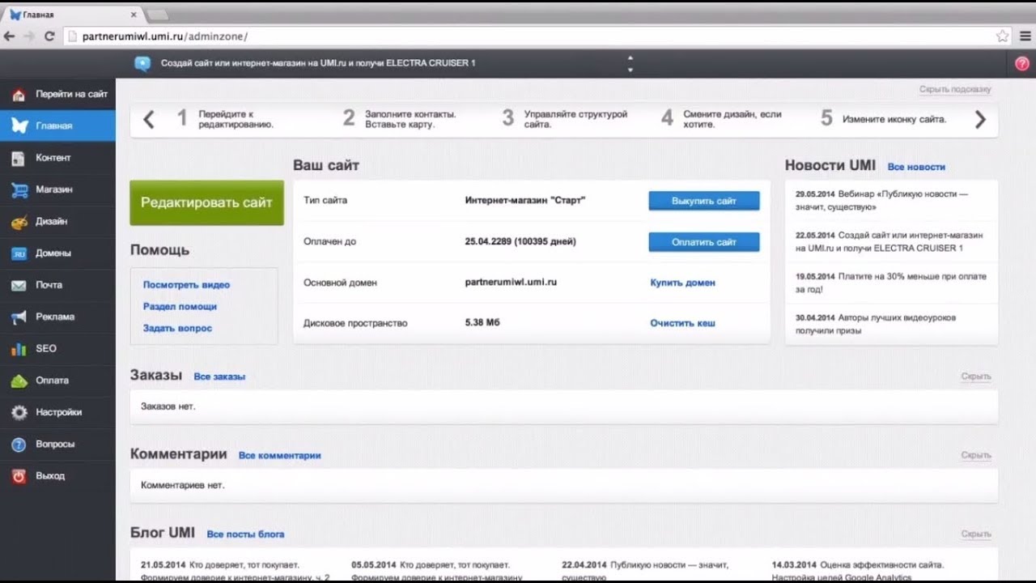Hide the Блог UMI section with Скрыть

(x=976, y=534)
